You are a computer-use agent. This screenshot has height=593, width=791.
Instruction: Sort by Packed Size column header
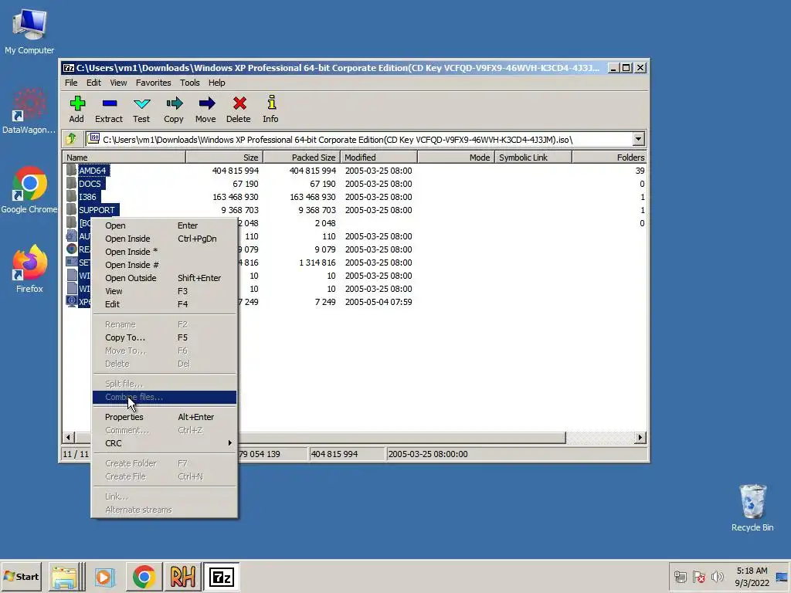coord(302,158)
